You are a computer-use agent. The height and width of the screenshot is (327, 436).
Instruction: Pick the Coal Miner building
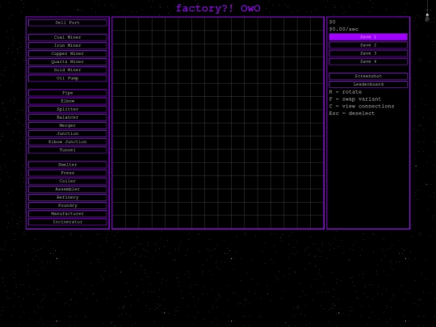click(x=68, y=37)
